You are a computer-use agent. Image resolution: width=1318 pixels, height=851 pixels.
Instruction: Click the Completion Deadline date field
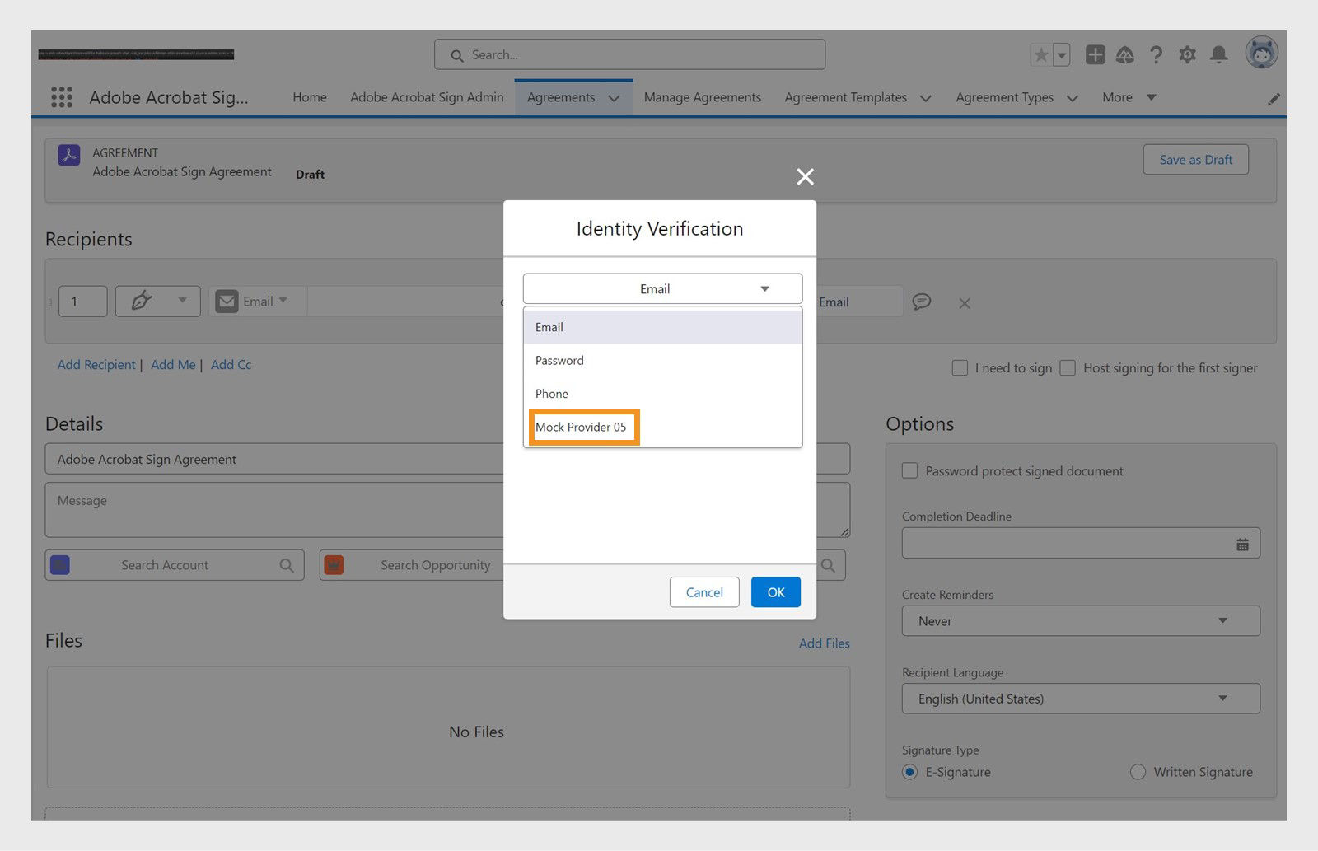point(1081,543)
